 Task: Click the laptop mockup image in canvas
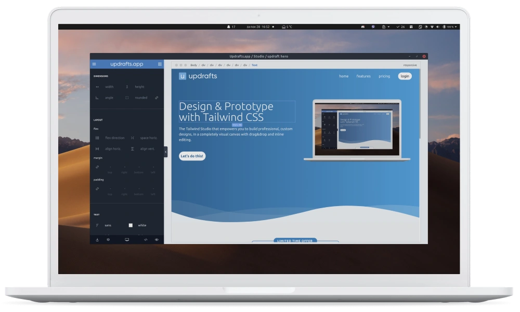tap(357, 130)
